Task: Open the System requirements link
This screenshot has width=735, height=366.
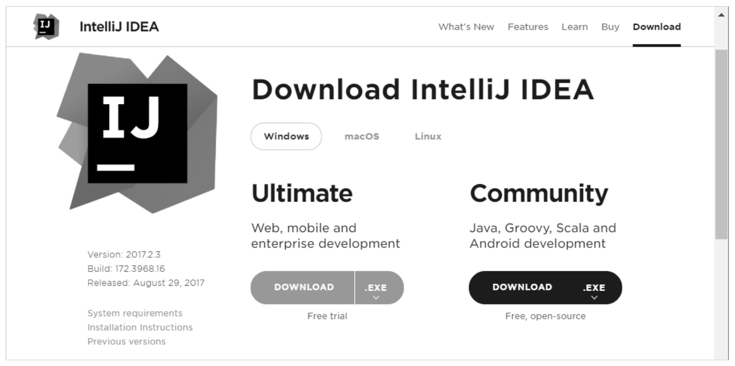Action: coord(135,313)
